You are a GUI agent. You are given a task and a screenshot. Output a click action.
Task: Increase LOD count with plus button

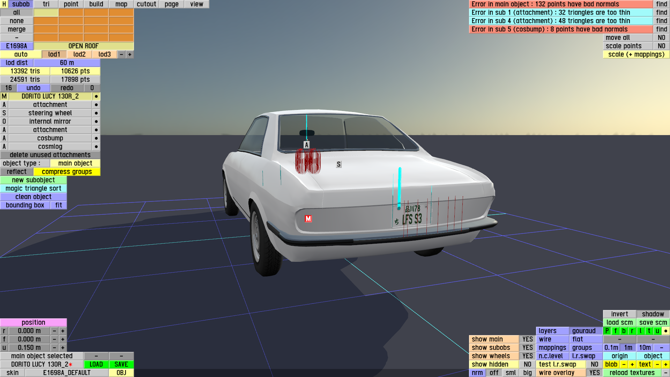coord(130,54)
